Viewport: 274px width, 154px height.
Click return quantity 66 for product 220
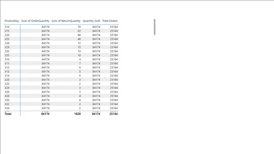click(x=79, y=35)
